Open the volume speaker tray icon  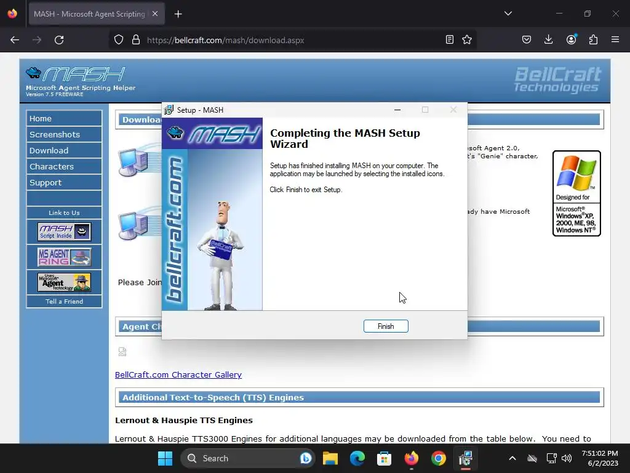pos(567,458)
